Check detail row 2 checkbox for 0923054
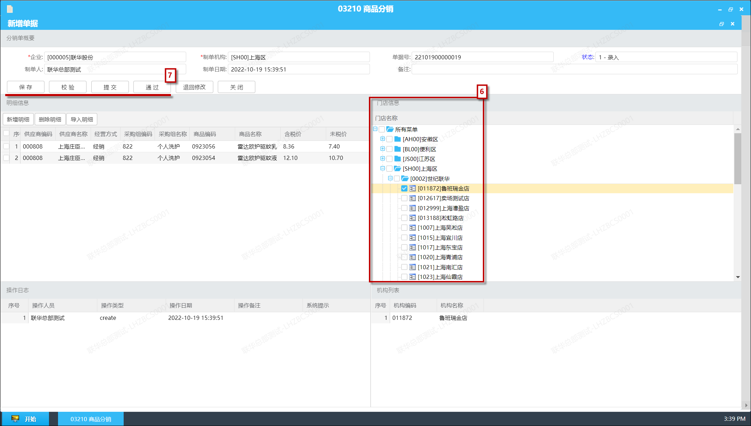The image size is (751, 426). click(x=6, y=158)
